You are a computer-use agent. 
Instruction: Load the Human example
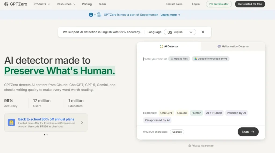[196, 113]
